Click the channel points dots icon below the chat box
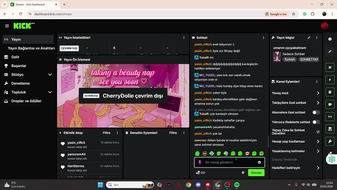This screenshot has height=190, width=337. pos(198,173)
